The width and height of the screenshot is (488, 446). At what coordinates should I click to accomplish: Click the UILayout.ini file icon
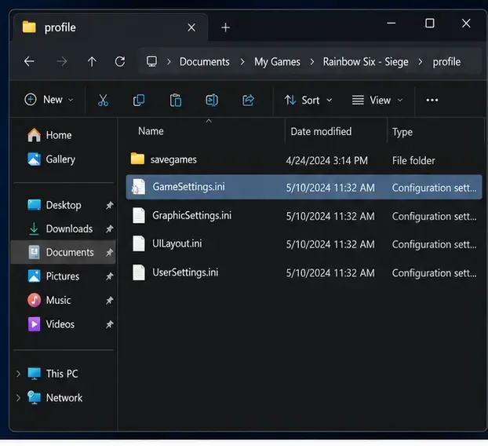(139, 243)
